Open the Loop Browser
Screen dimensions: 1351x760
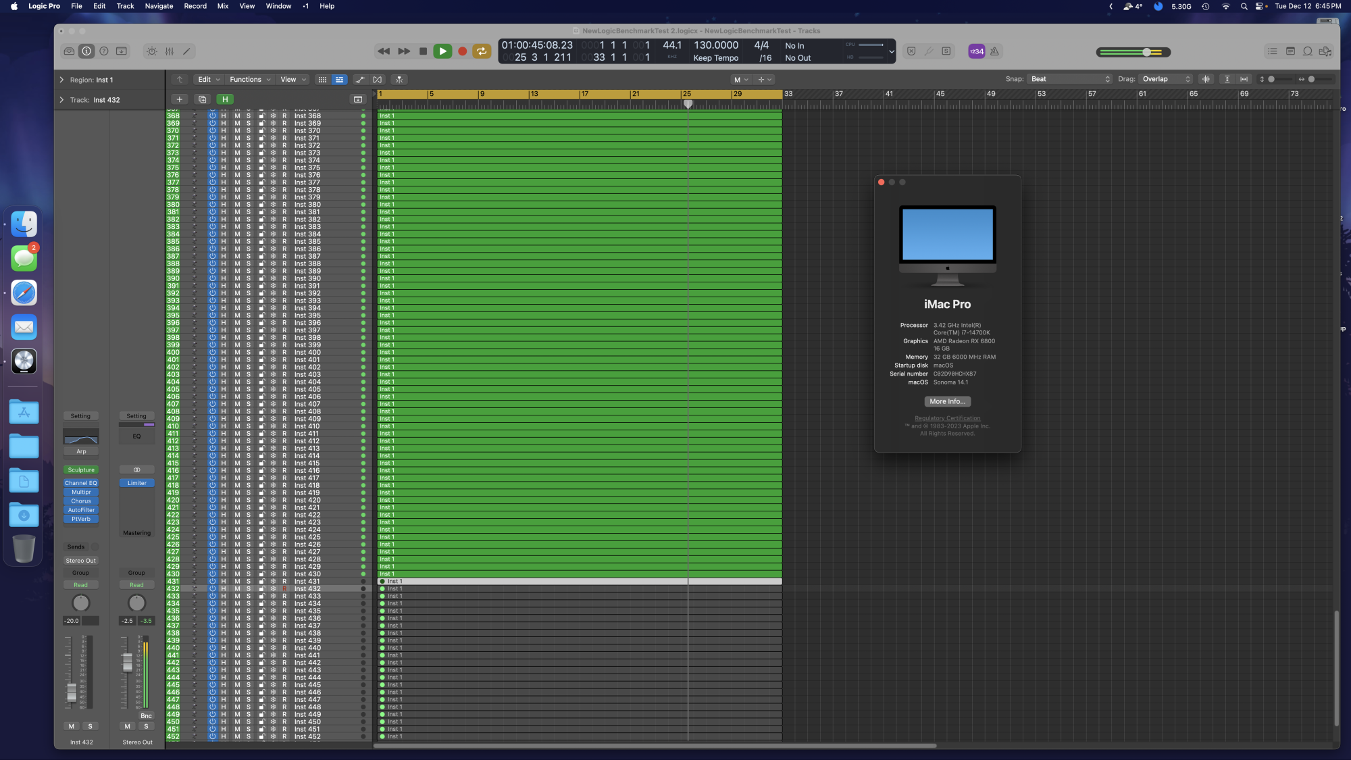(x=1308, y=51)
